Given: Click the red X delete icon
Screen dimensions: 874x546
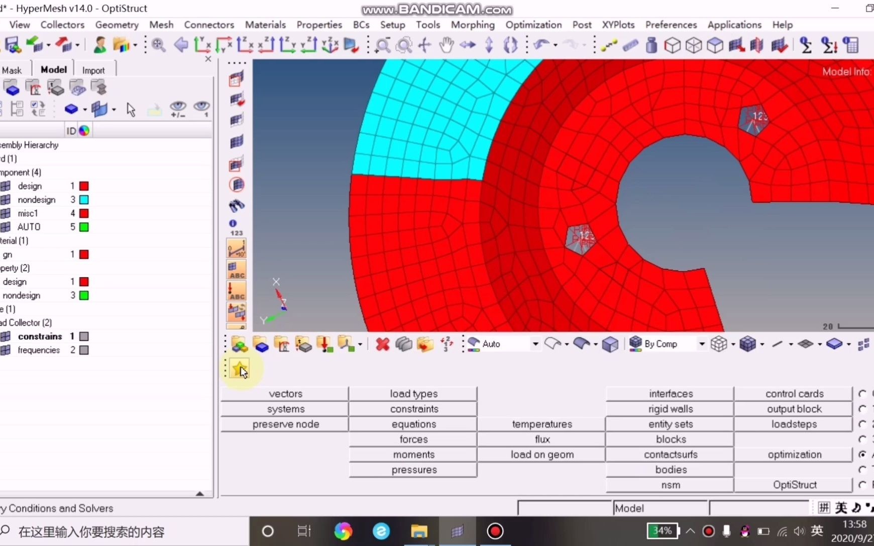Looking at the screenshot, I should click(x=382, y=344).
